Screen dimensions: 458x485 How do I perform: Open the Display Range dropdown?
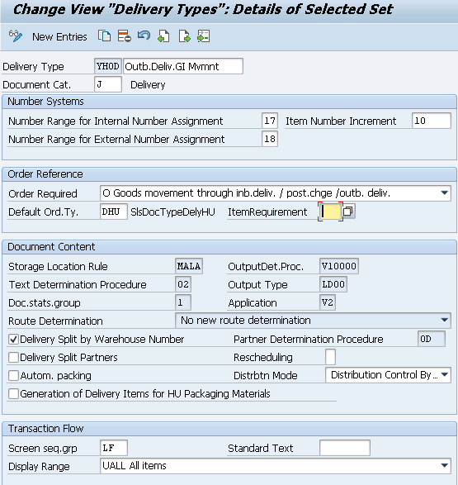point(444,465)
